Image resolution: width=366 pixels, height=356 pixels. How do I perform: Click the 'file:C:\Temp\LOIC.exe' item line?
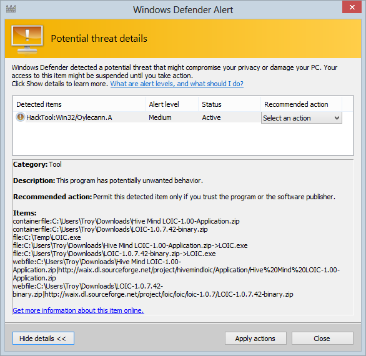click(47, 237)
